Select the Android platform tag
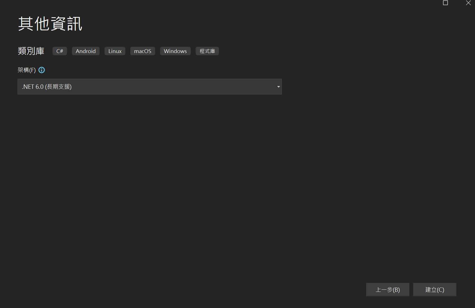Image resolution: width=475 pixels, height=308 pixels. click(86, 51)
